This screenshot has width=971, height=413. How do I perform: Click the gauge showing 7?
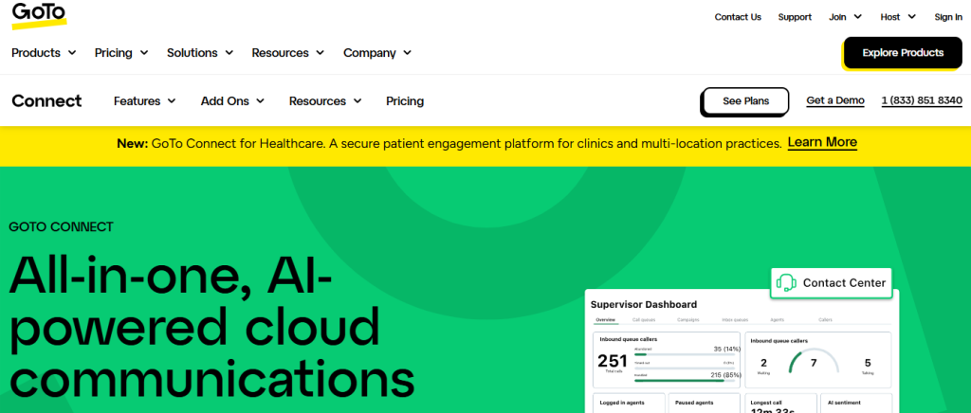(x=814, y=362)
